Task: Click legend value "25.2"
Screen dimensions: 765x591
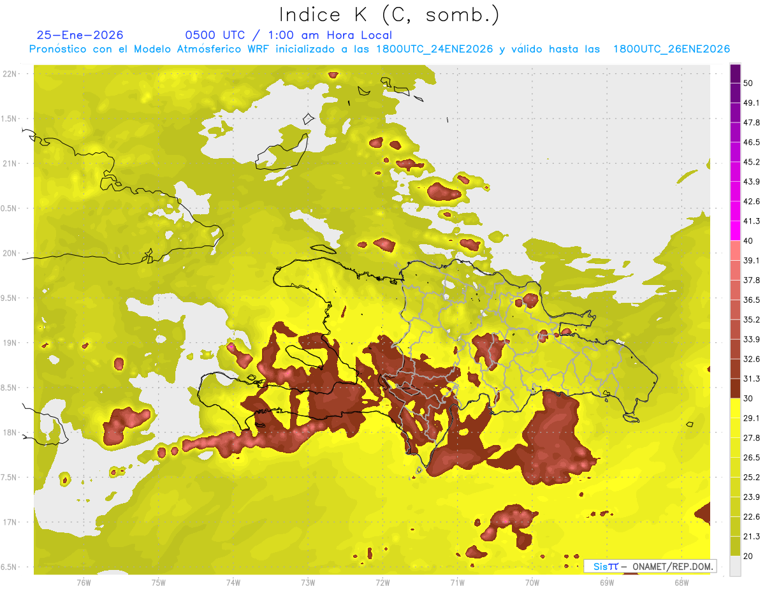Action: [x=751, y=477]
